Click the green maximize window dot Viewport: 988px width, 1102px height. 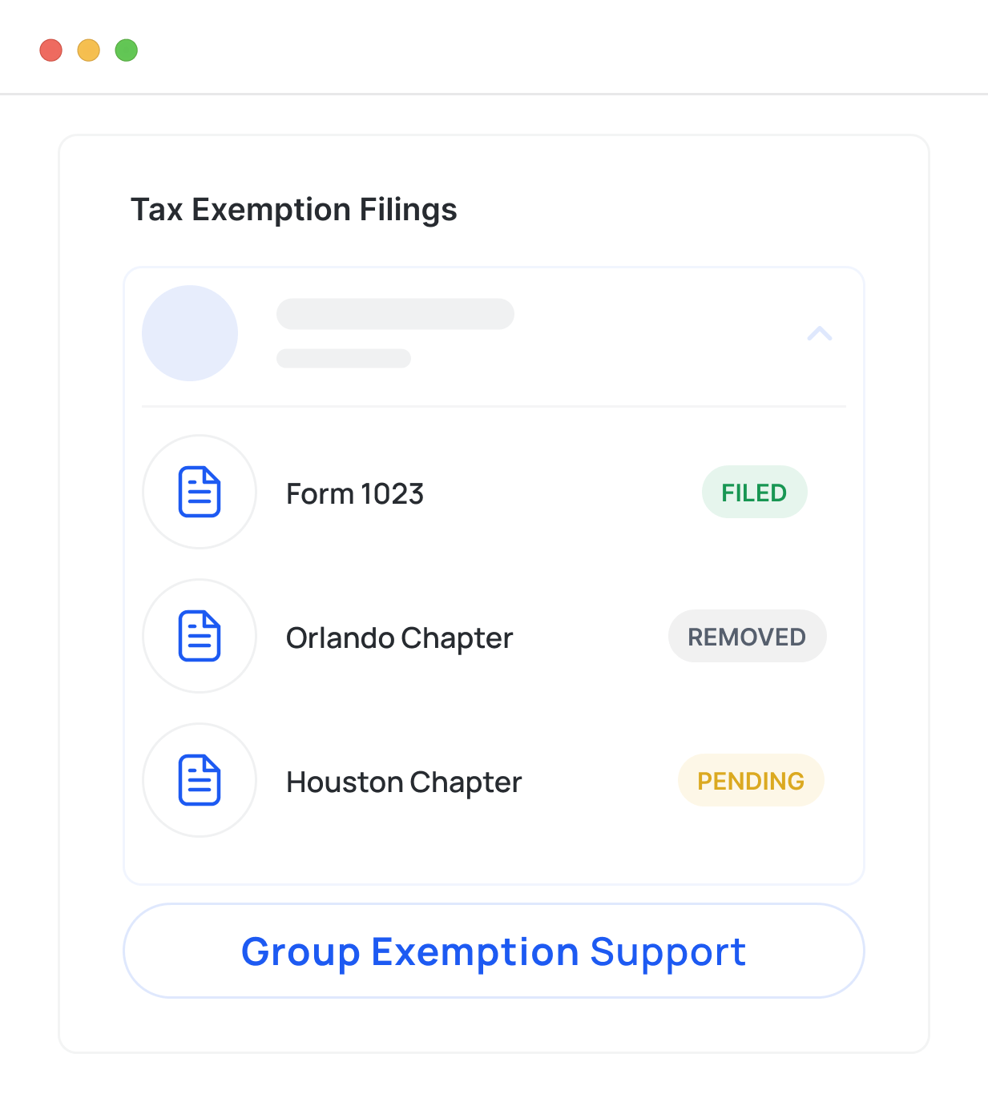click(127, 50)
